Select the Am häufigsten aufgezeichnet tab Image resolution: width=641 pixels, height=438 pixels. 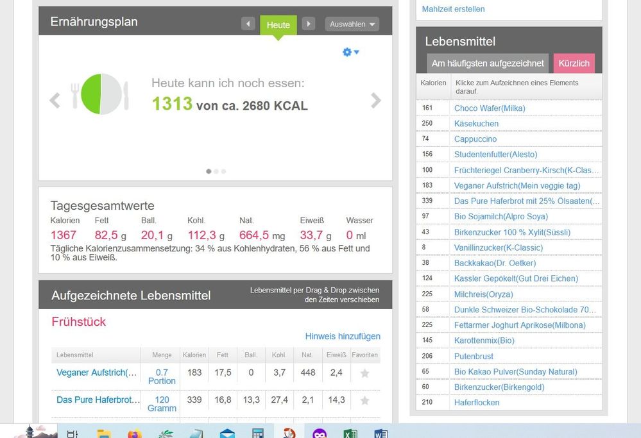[x=488, y=63]
